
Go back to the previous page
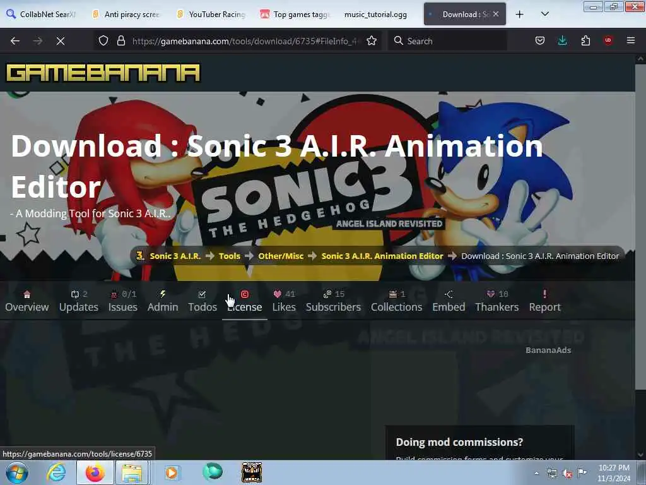[x=15, y=41]
